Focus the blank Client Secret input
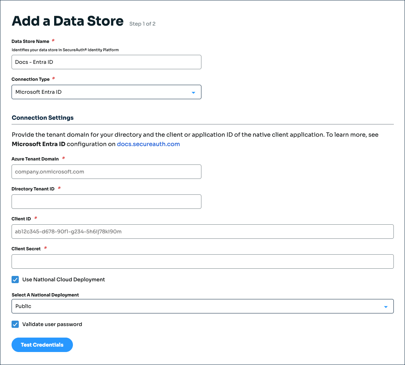This screenshot has height=365, width=405. [202, 261]
